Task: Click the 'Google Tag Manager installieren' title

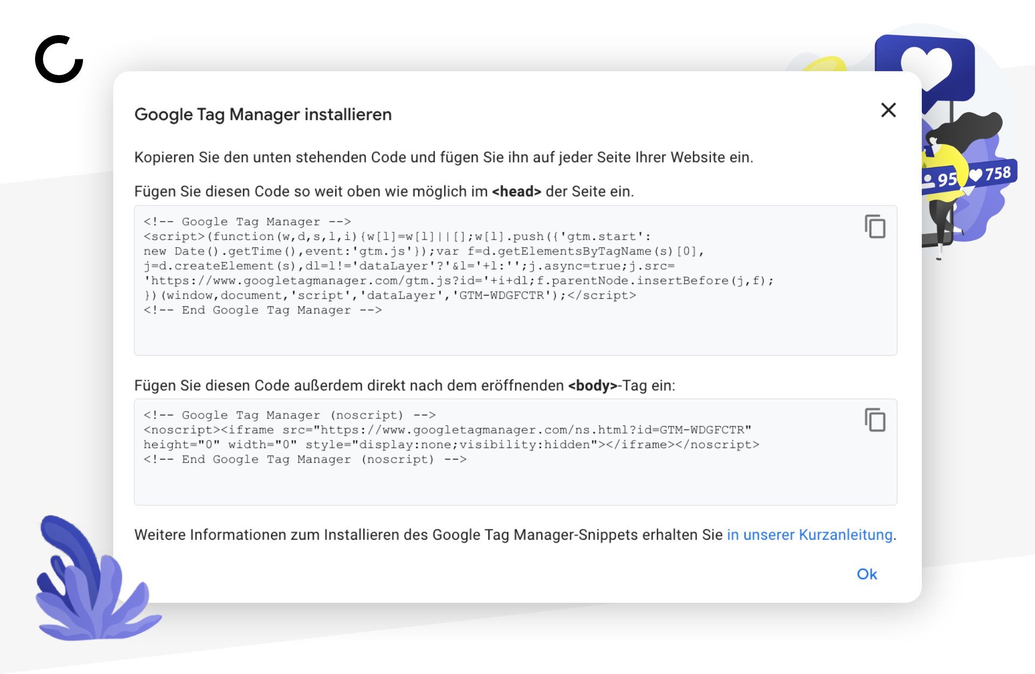Action: coord(263,114)
